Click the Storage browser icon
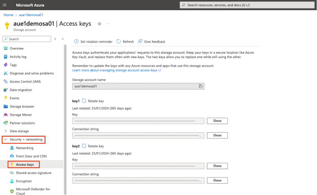 [6, 106]
